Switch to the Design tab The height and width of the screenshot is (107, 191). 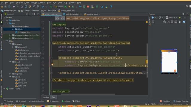46,97
